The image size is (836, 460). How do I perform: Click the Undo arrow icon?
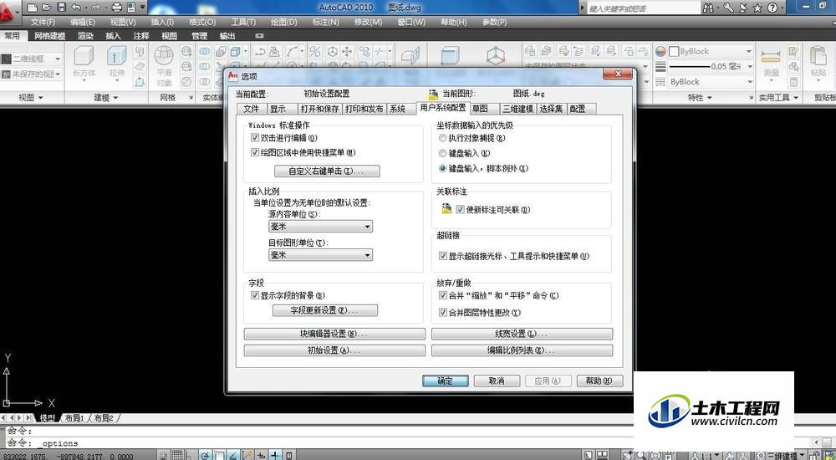tap(76, 8)
